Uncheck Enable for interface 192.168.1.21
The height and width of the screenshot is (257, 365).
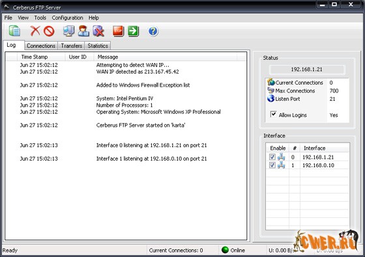coord(272,157)
